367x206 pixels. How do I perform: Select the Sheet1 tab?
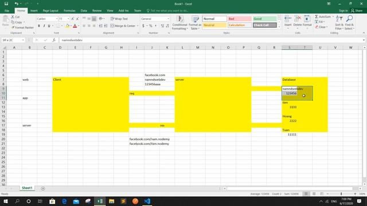pos(27,188)
